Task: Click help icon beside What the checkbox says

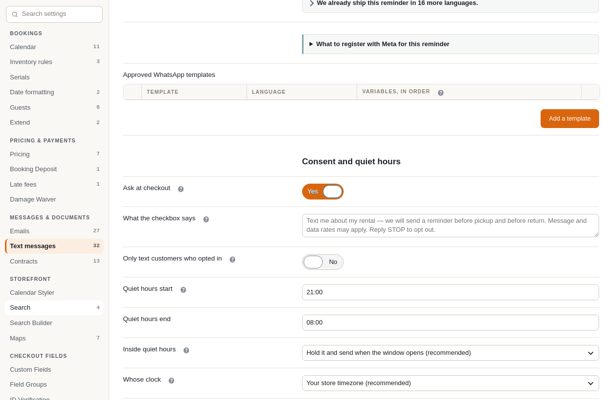Action: tap(206, 219)
